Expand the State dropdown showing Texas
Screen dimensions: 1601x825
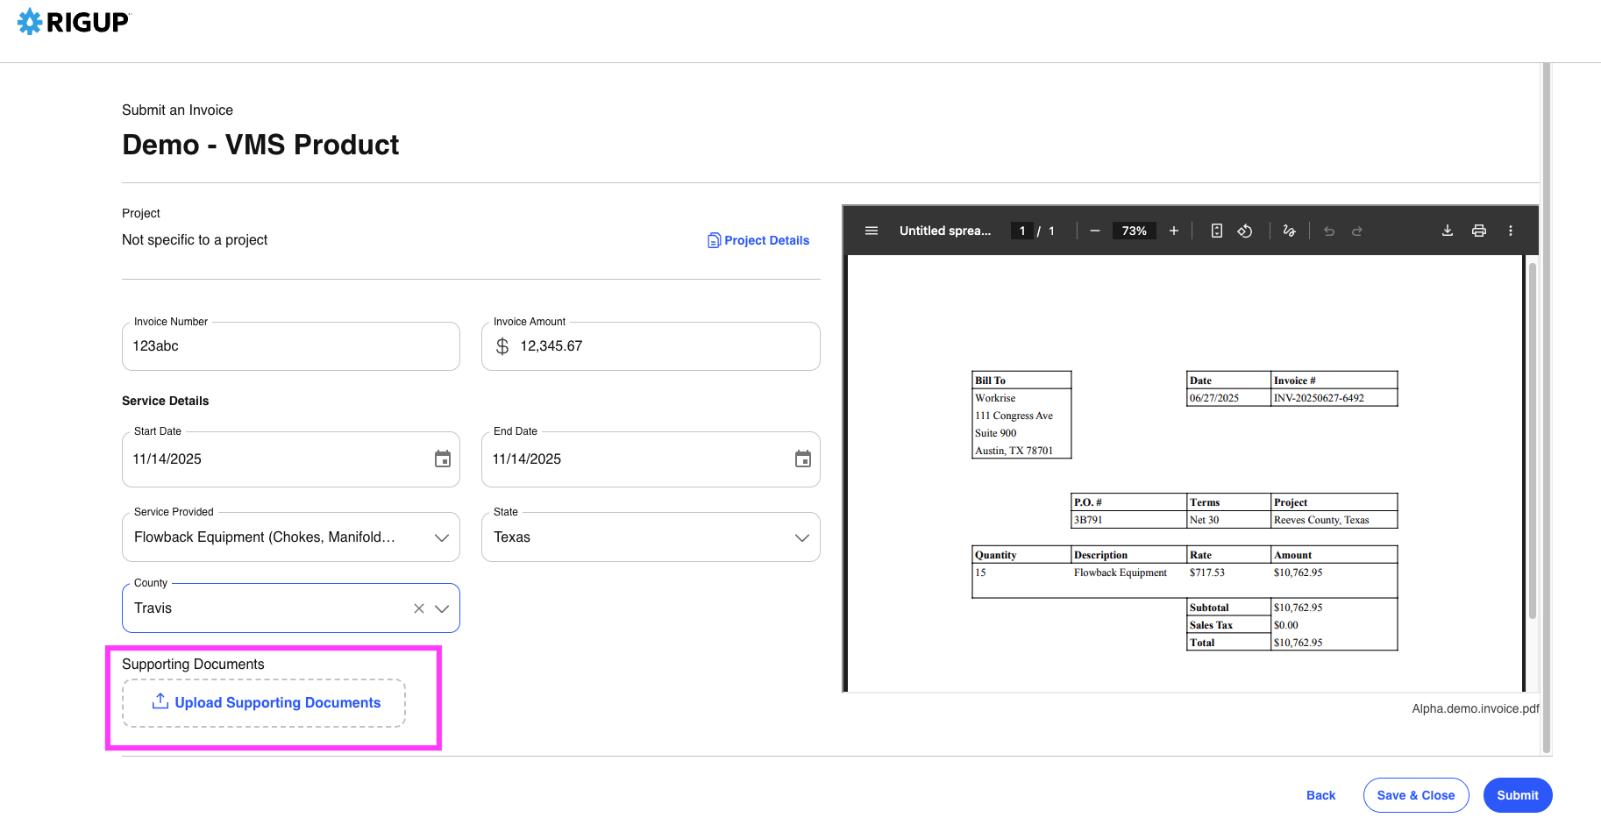[802, 537]
